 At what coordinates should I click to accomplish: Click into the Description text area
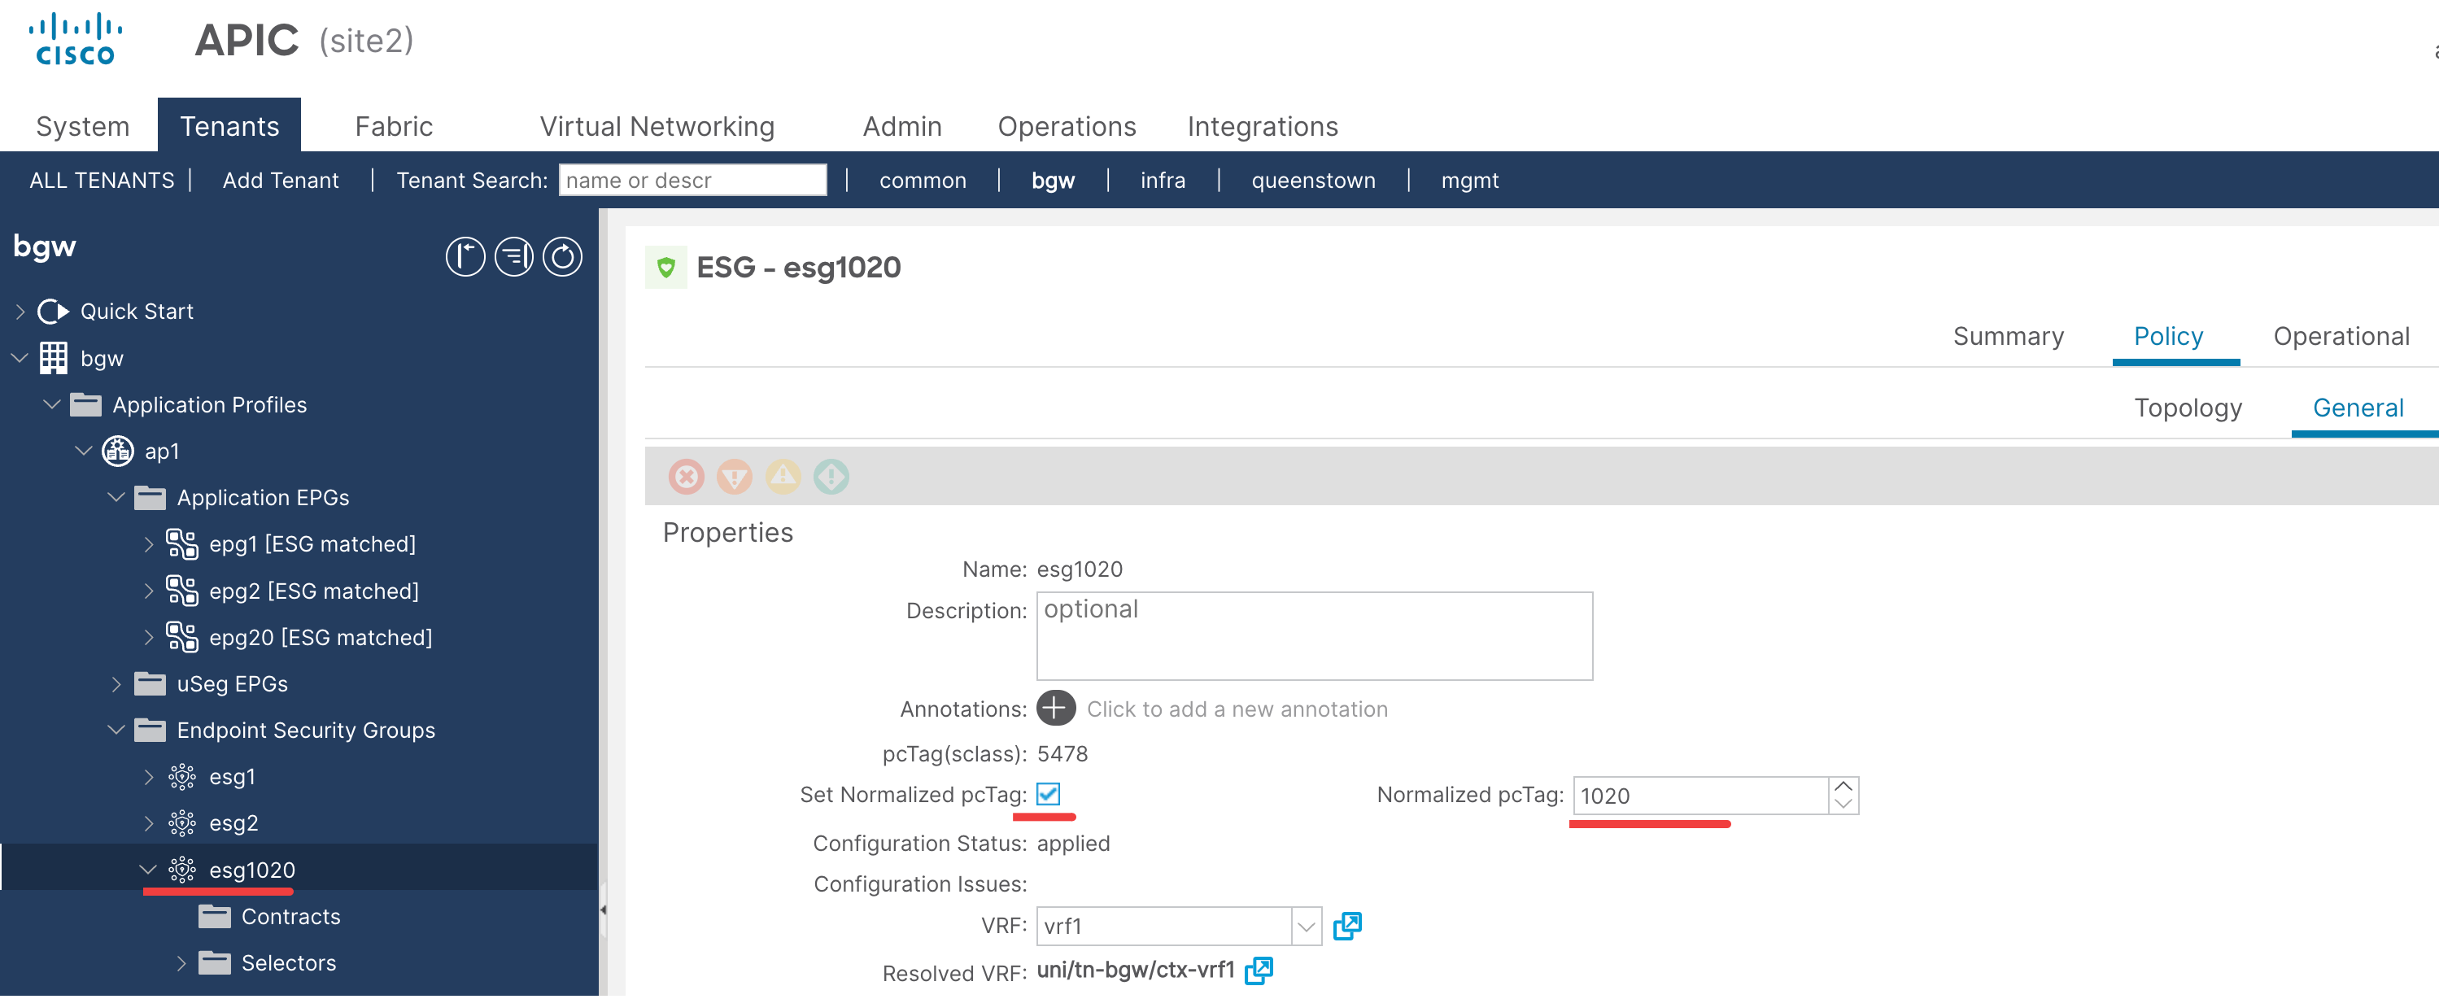point(1314,635)
